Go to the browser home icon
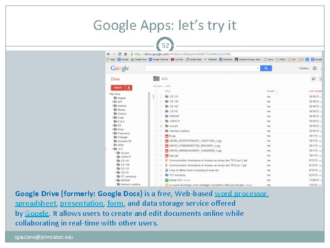 click(x=126, y=54)
